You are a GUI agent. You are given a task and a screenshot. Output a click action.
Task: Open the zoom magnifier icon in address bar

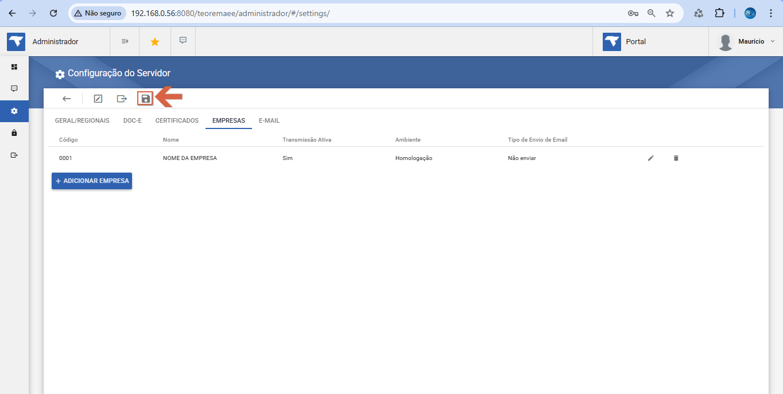pyautogui.click(x=652, y=13)
